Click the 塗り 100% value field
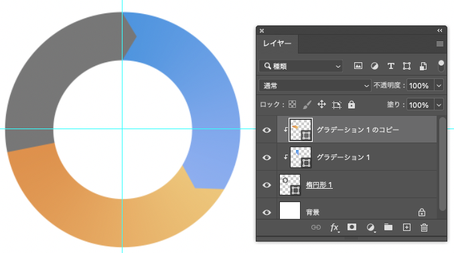 (421, 105)
